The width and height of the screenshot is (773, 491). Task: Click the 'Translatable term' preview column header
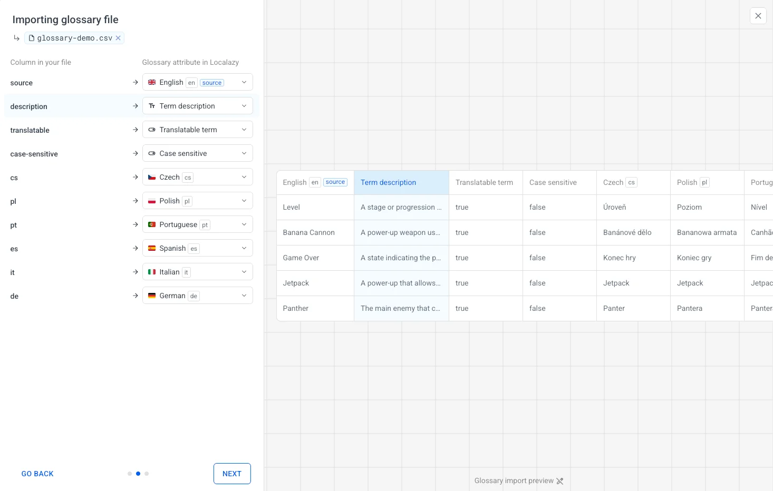(486, 182)
